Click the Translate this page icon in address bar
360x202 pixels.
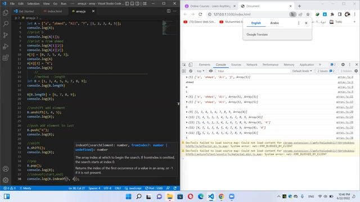click(x=292, y=14)
